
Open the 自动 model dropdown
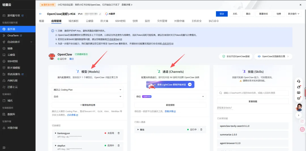coord(88,97)
